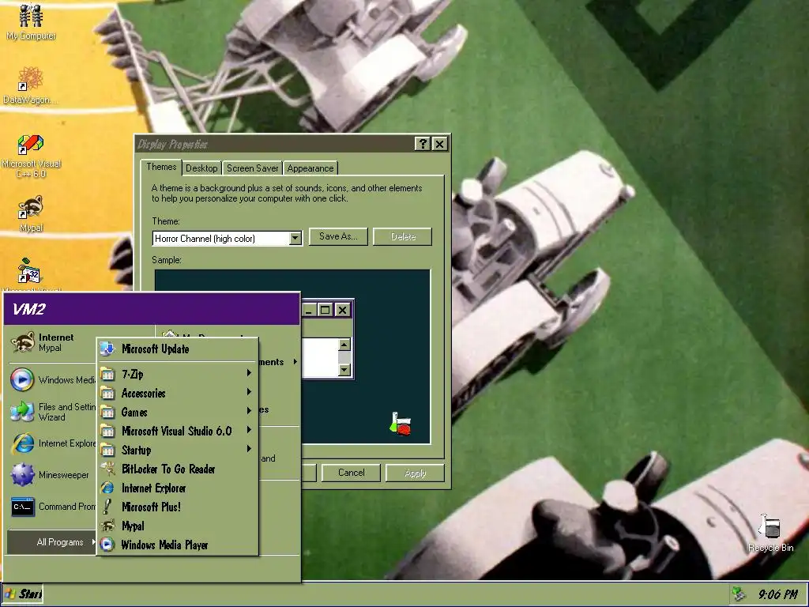Click the Startup folder icon
This screenshot has height=607, width=809.
[x=107, y=450]
